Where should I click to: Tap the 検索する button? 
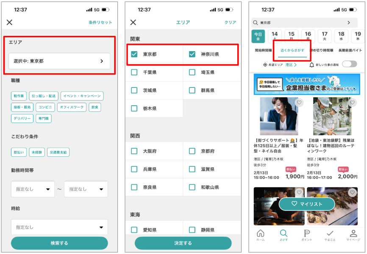coord(59,243)
